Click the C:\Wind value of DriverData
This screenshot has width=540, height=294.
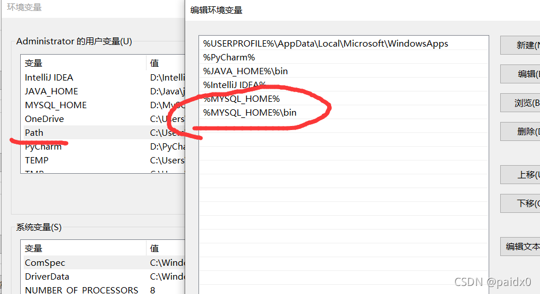coord(167,277)
